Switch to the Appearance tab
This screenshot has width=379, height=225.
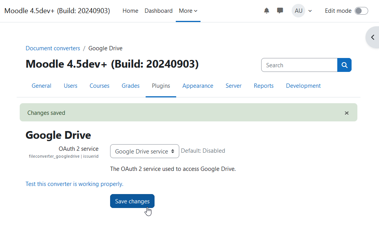[198, 86]
